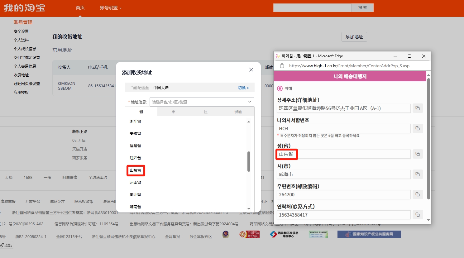464x258 pixels.
Task: Open 安全设置 in the sidebar
Action: pyautogui.click(x=21, y=31)
